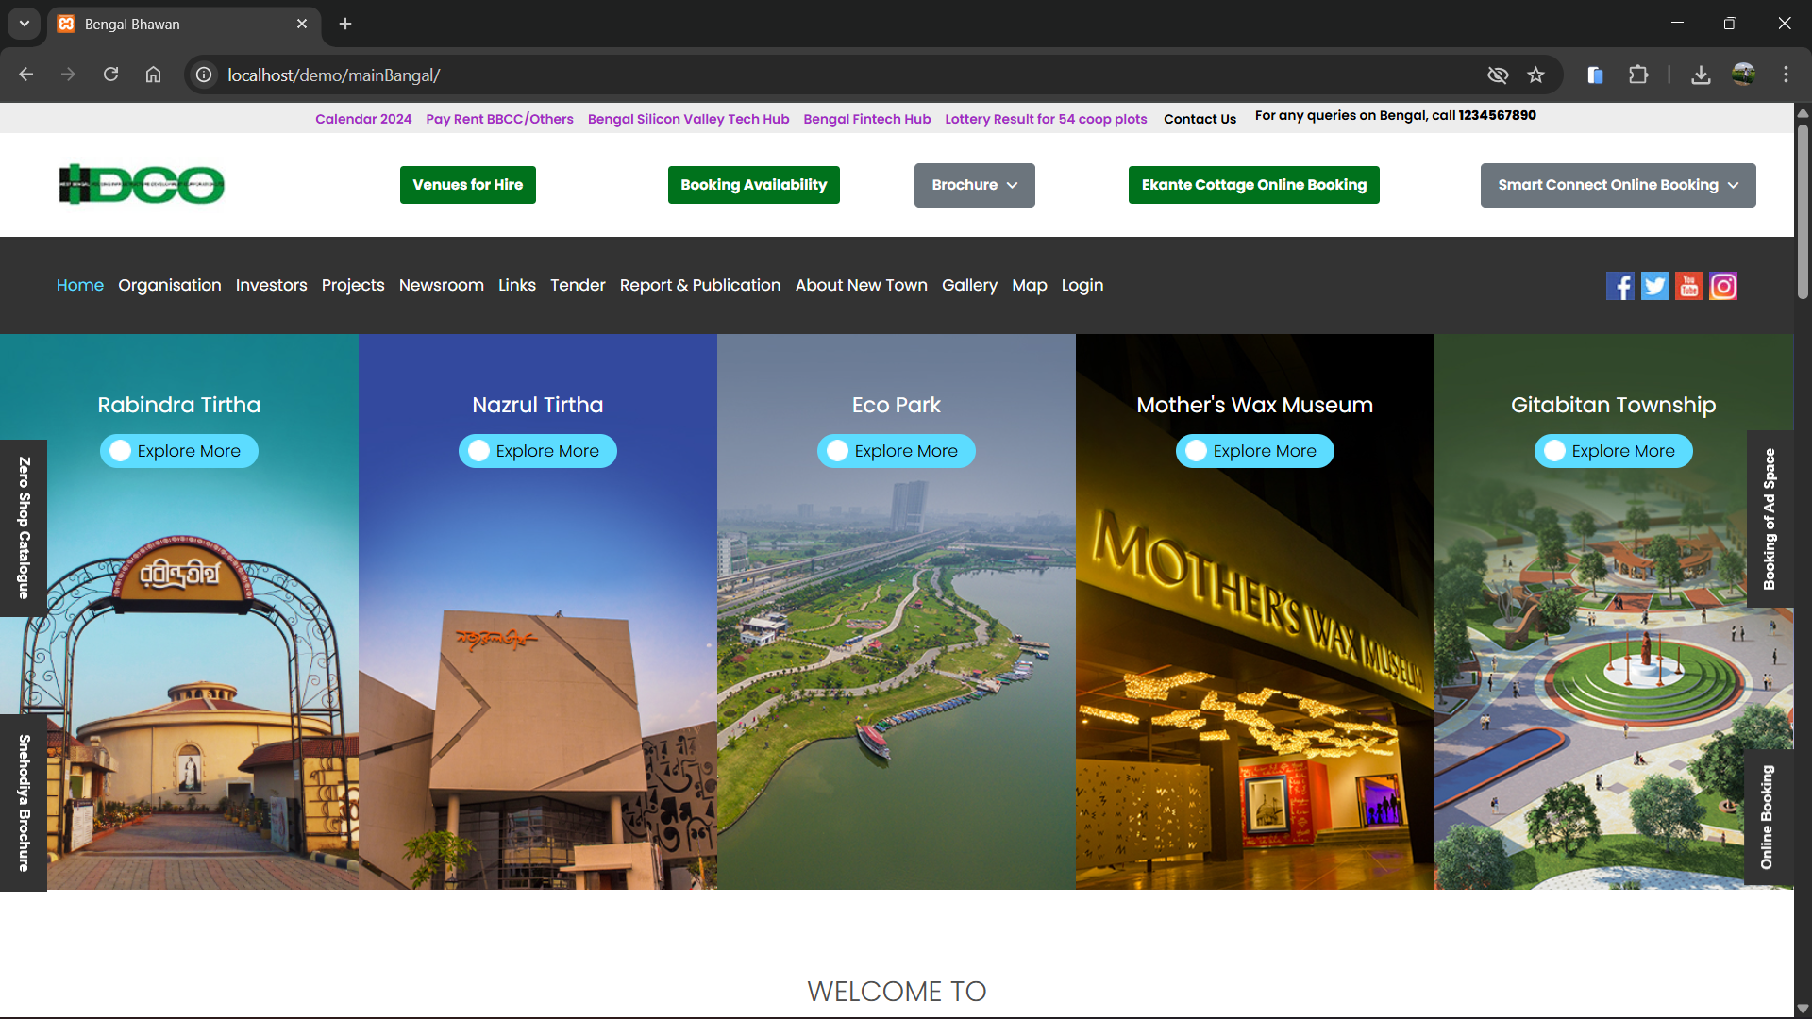Open Bengal Silicon Valley Tech Hub link
Viewport: 1812px width, 1019px height.
click(688, 119)
